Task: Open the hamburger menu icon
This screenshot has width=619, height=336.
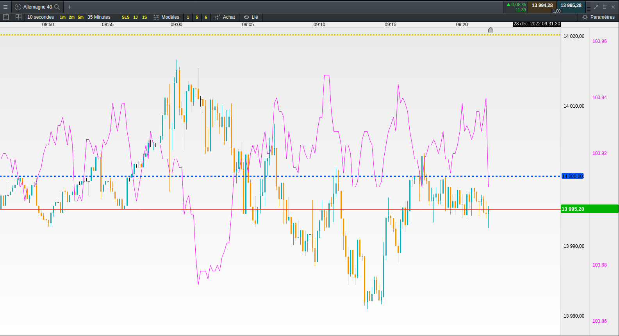Action: point(5,7)
